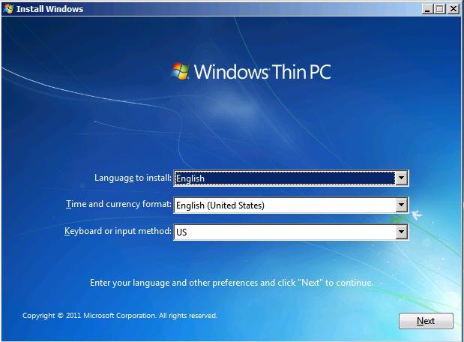Viewport: 464px width, 342px height.
Task: Click the 'Enter your language' instruction text
Action: 231,283
